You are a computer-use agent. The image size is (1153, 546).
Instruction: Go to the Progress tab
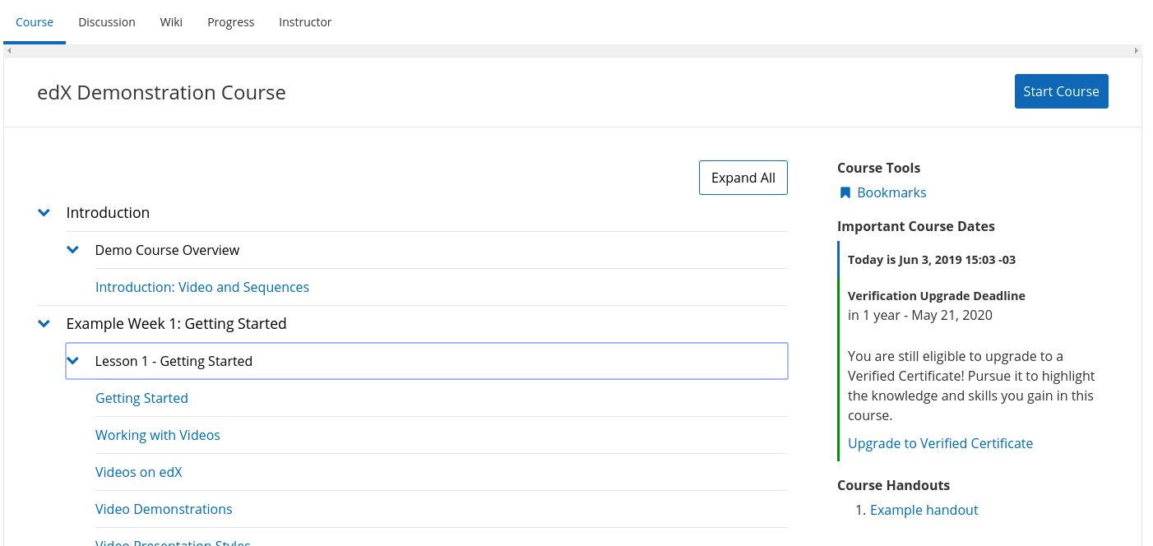(230, 22)
